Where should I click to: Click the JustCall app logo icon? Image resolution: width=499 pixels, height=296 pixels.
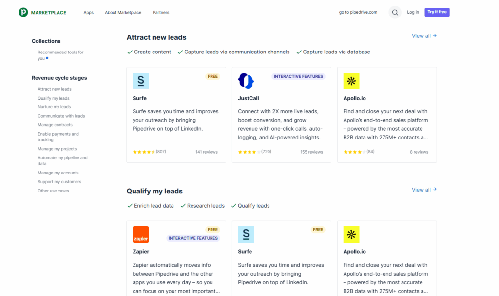pyautogui.click(x=246, y=81)
